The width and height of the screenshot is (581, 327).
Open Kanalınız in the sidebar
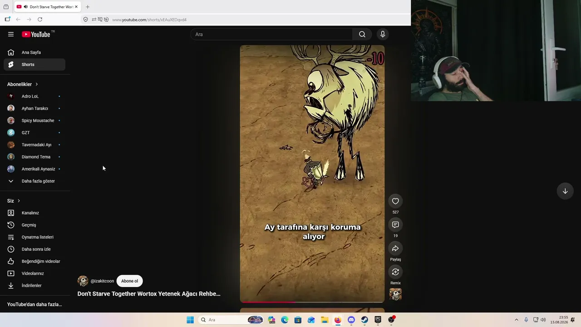(x=34, y=213)
